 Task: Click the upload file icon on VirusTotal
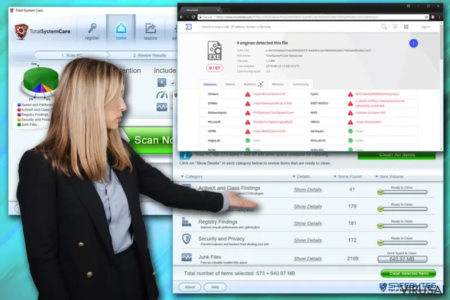(x=395, y=27)
